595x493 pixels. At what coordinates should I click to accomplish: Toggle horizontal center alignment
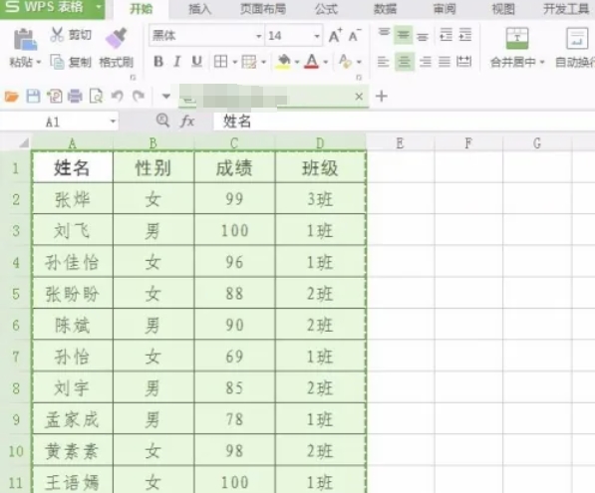pos(404,61)
